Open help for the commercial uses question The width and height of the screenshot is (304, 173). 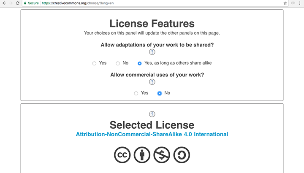click(152, 82)
